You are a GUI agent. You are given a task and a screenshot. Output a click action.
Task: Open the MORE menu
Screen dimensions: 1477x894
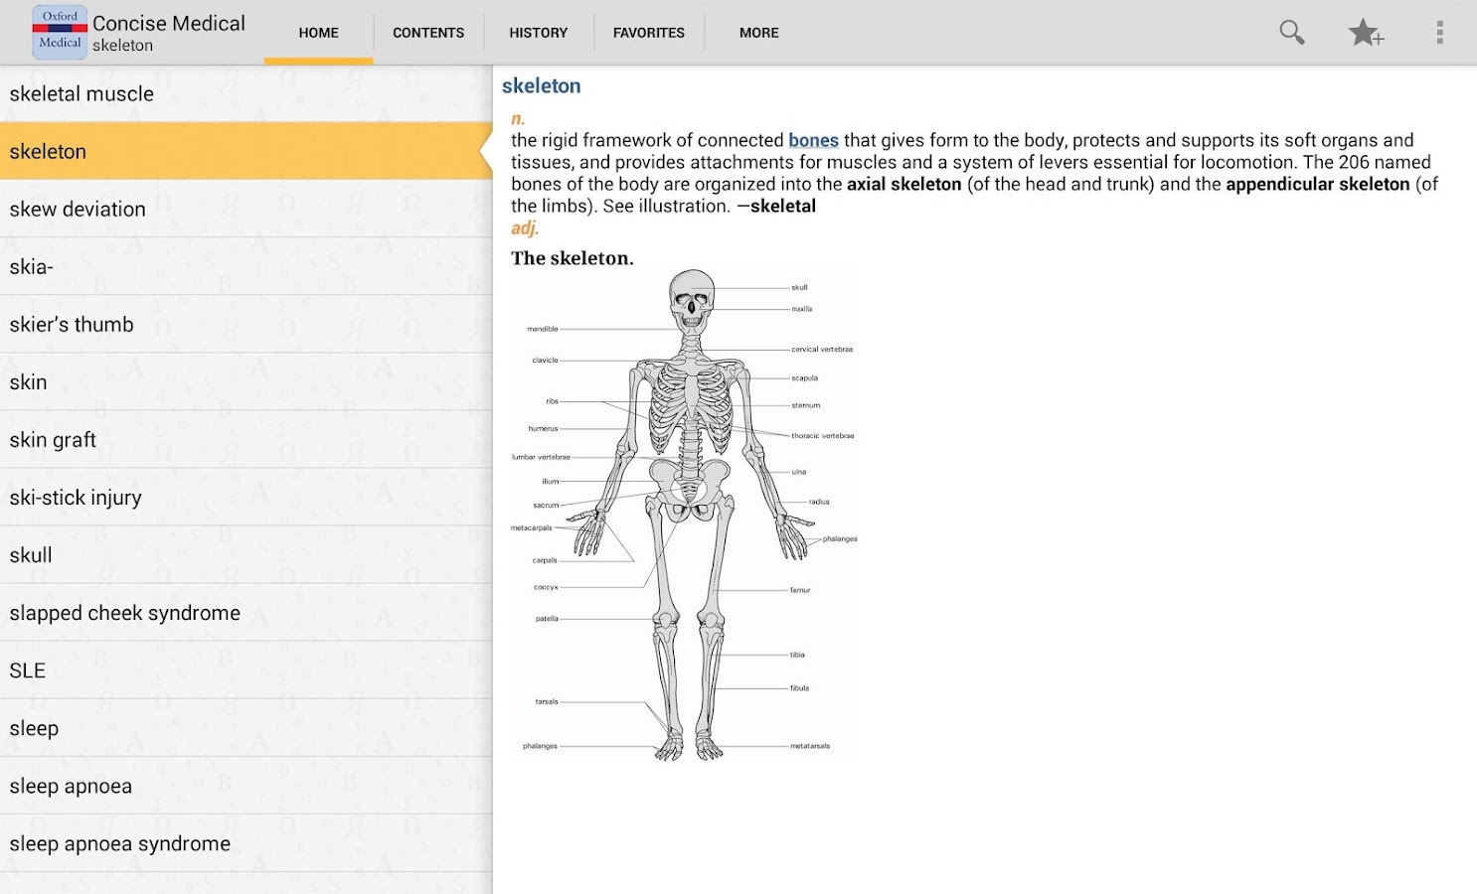pos(758,32)
